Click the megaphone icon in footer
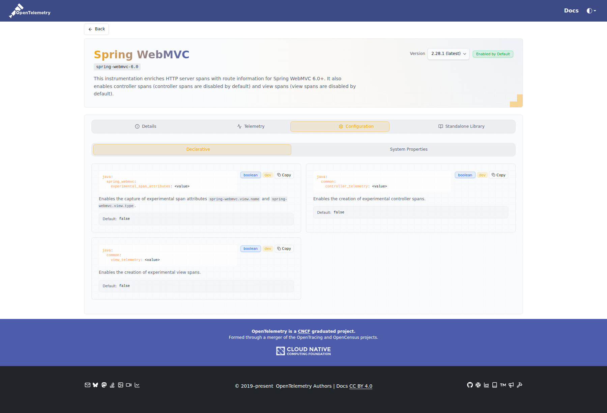 (x=511, y=385)
